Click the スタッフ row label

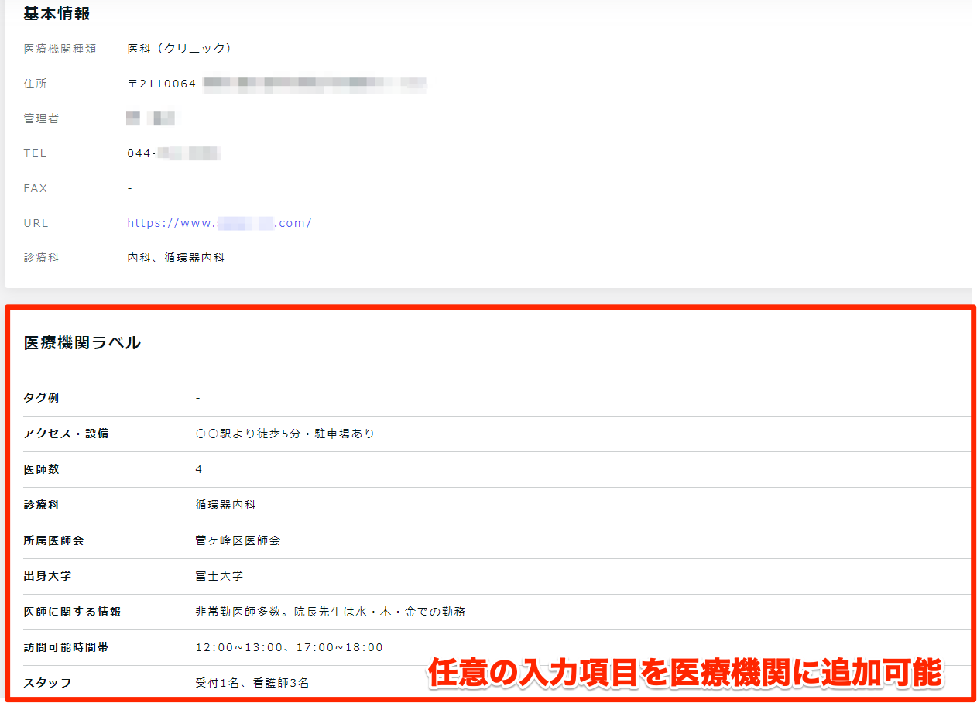click(x=47, y=683)
